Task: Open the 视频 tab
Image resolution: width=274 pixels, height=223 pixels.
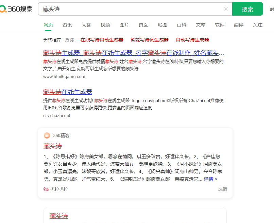Action: pyautogui.click(x=105, y=25)
